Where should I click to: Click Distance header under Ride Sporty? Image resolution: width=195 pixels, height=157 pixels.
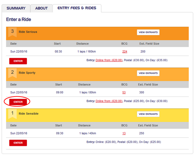(84, 85)
